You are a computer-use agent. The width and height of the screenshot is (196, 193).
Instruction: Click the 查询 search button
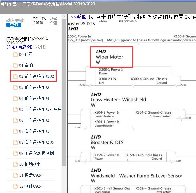[x=14, y=25]
